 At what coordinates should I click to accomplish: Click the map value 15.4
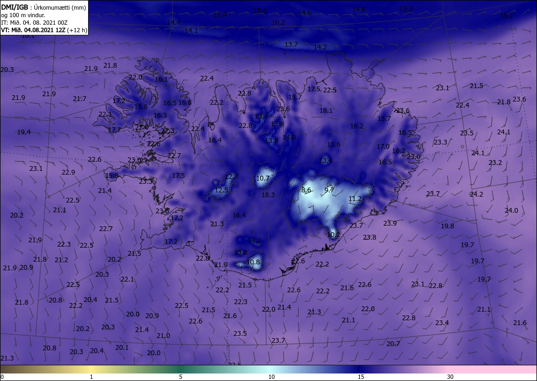tap(221, 15)
